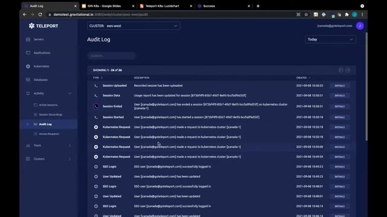Open details for Session Ended event

340,107
